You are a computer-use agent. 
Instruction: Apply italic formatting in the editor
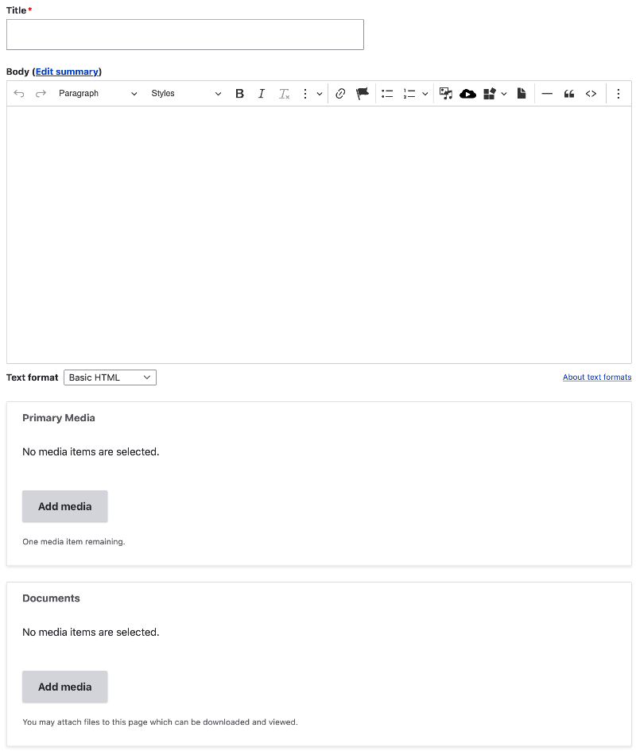261,94
